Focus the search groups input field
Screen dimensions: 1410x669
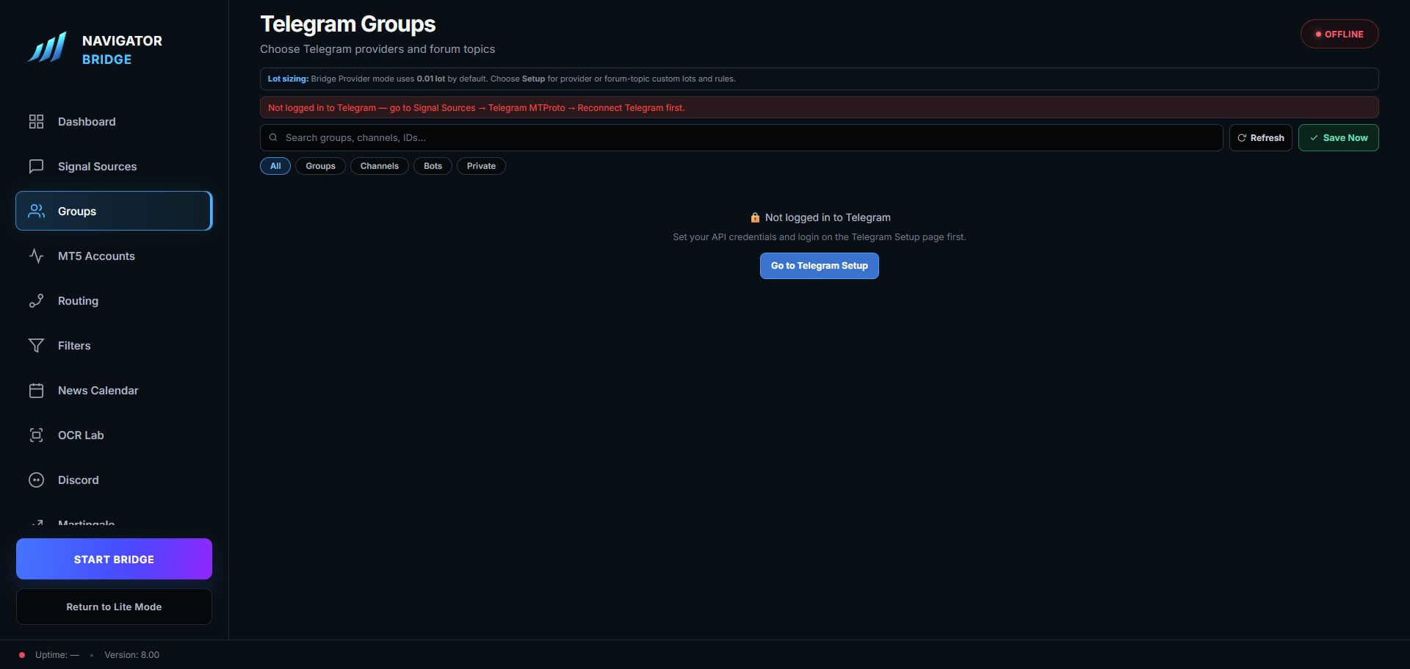742,138
